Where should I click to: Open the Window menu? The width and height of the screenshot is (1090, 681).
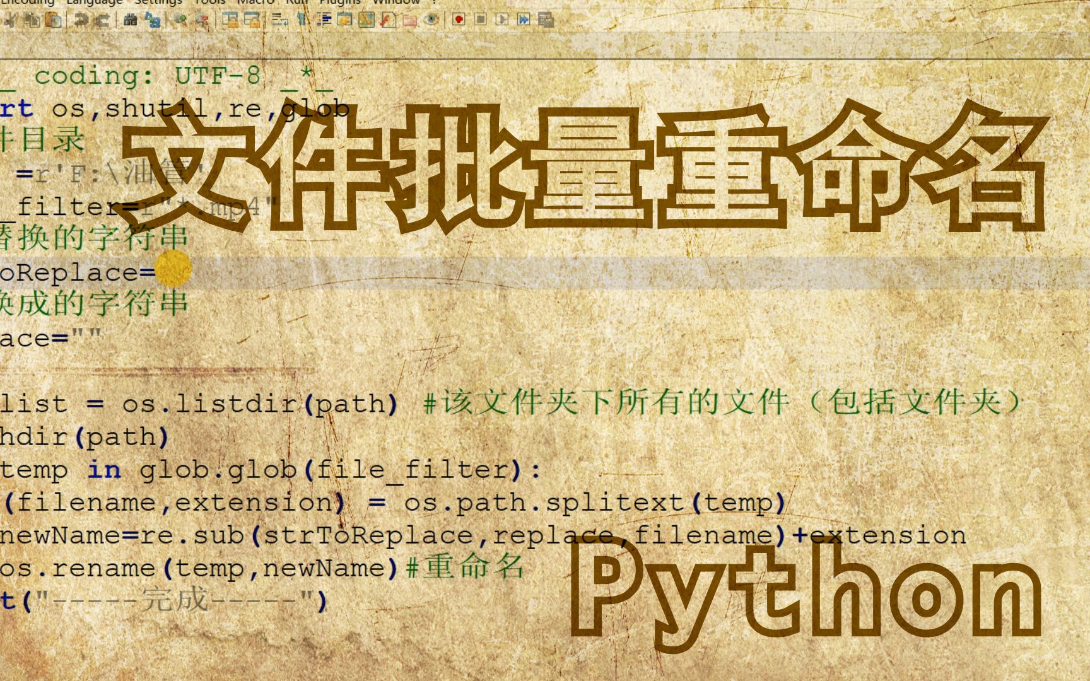click(x=396, y=3)
